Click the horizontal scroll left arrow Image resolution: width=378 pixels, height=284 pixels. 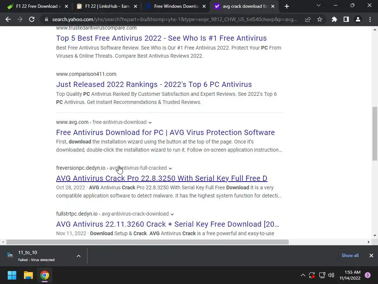(x=3, y=242)
